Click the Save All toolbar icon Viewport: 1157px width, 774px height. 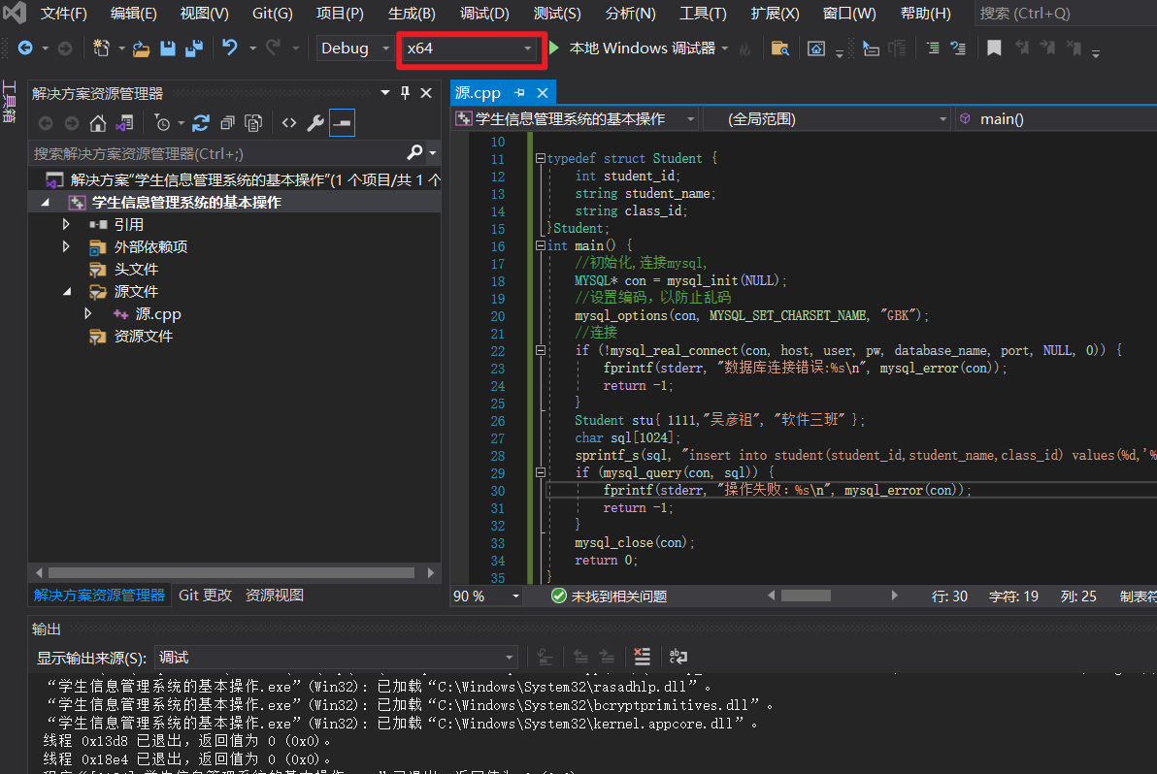pyautogui.click(x=194, y=48)
